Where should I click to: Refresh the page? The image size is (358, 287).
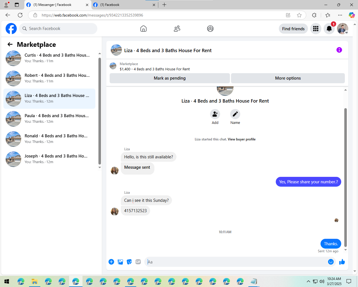coord(20,15)
